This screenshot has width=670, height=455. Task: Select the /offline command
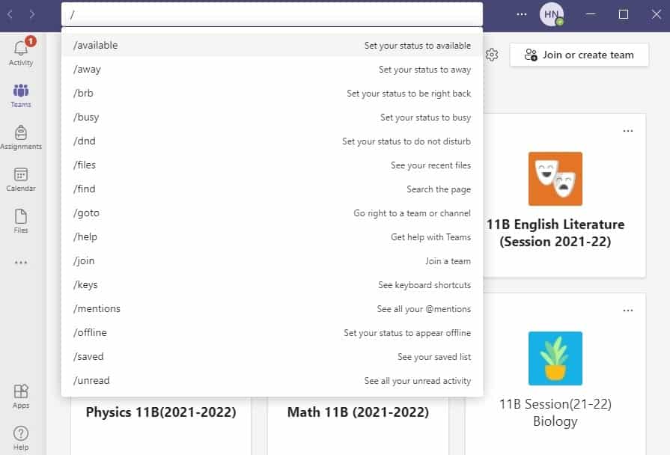(x=272, y=332)
